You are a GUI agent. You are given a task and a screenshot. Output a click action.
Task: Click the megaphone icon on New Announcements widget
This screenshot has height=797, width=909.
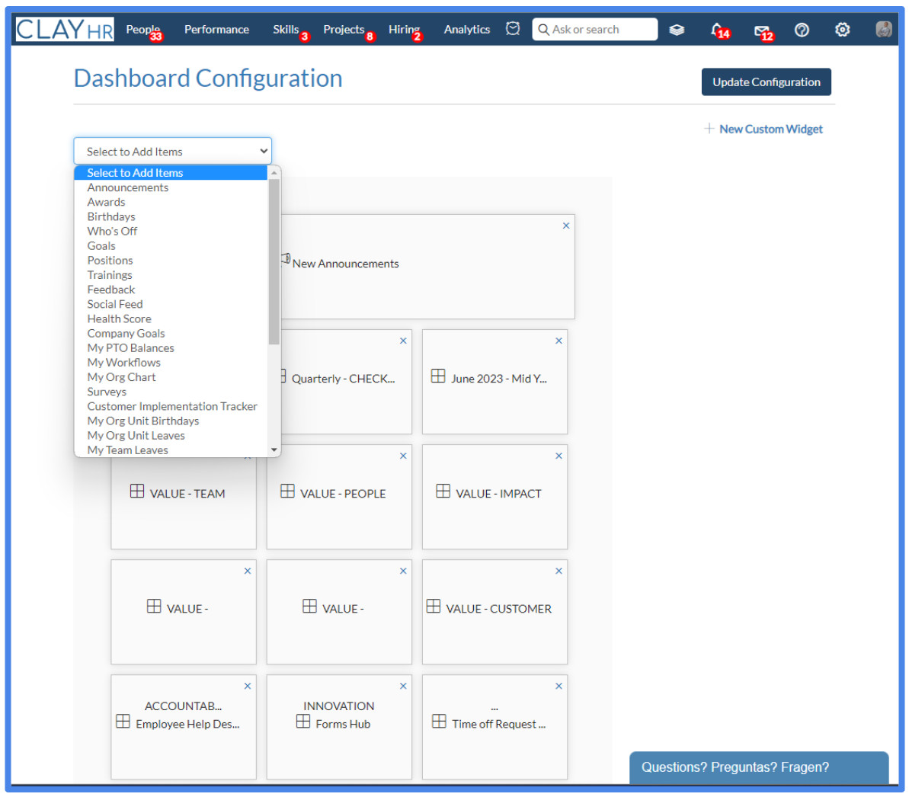[284, 260]
